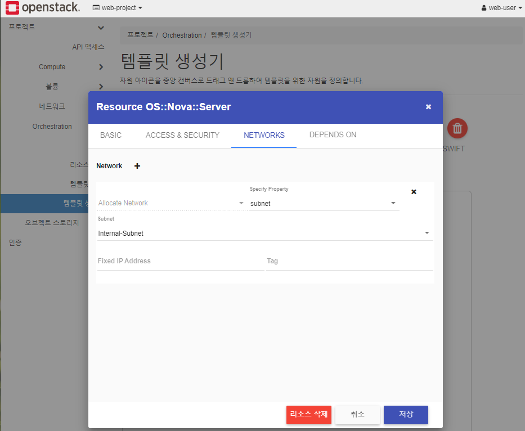Open the Specify Property subnet dropdown
The height and width of the screenshot is (431, 525).
[324, 204]
